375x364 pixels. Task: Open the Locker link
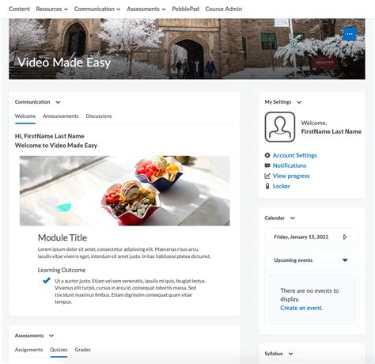tap(282, 186)
